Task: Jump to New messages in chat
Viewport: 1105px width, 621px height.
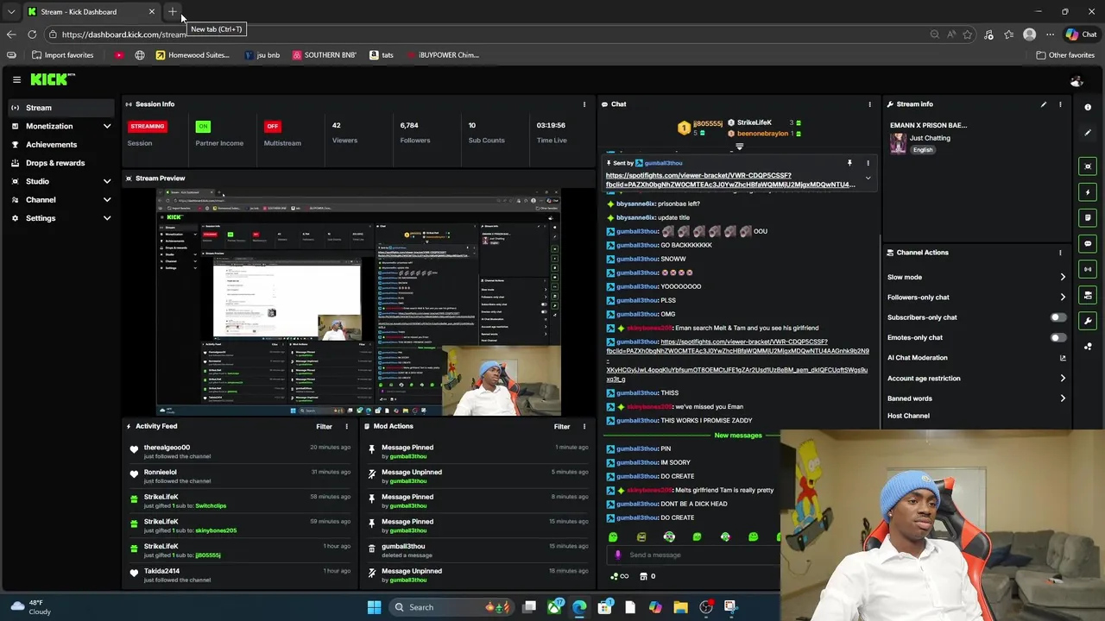Action: tap(738, 436)
